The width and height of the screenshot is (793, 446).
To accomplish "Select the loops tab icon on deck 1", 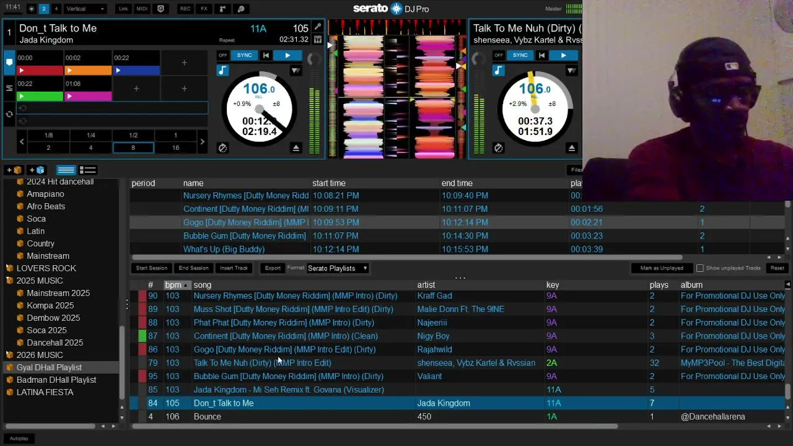I will (x=9, y=88).
